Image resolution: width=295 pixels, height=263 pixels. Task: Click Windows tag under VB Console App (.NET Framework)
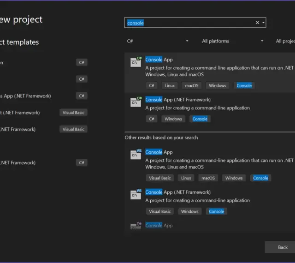pyautogui.click(x=189, y=211)
